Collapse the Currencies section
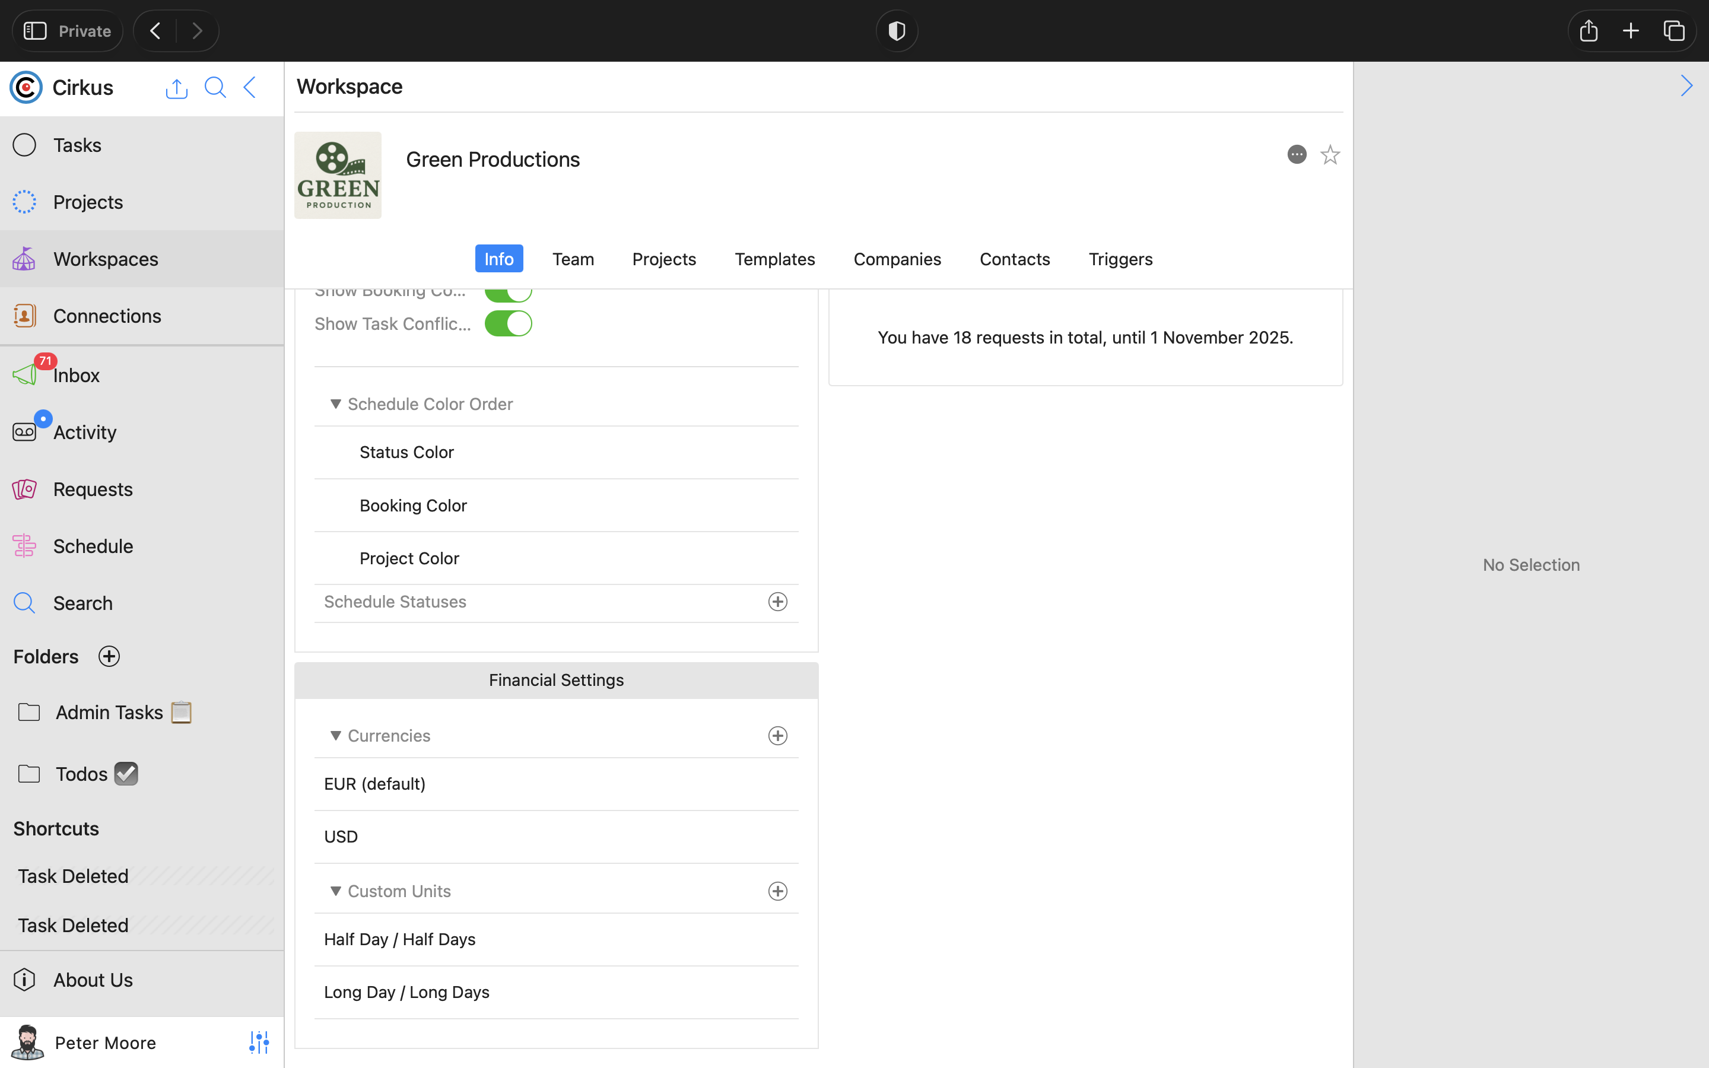The image size is (1709, 1068). (335, 735)
